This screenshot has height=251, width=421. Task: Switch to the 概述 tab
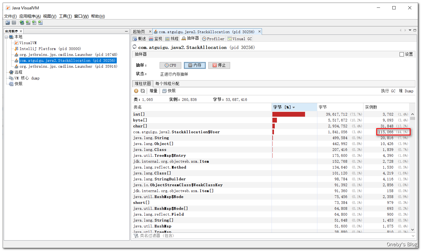[139, 39]
